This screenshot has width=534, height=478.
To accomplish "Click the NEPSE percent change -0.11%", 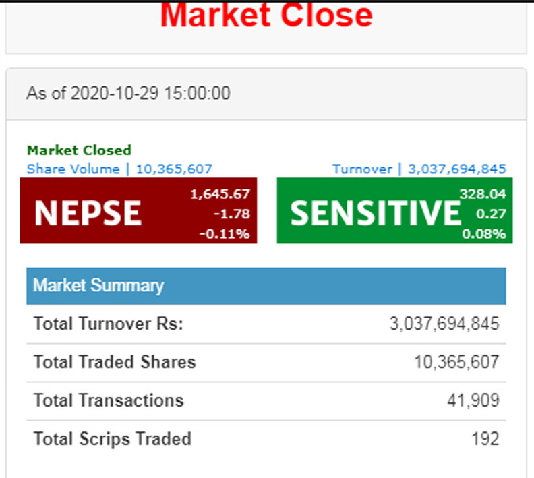I will pos(224,234).
